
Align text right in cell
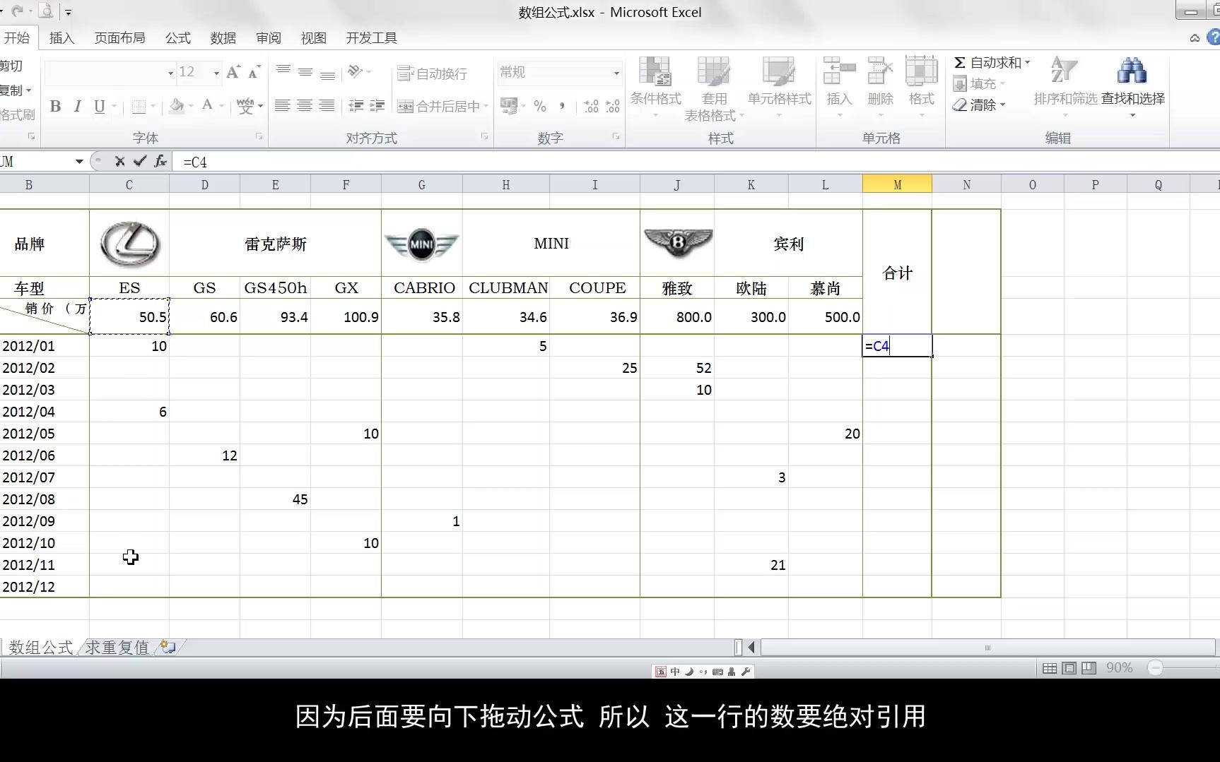tap(327, 106)
